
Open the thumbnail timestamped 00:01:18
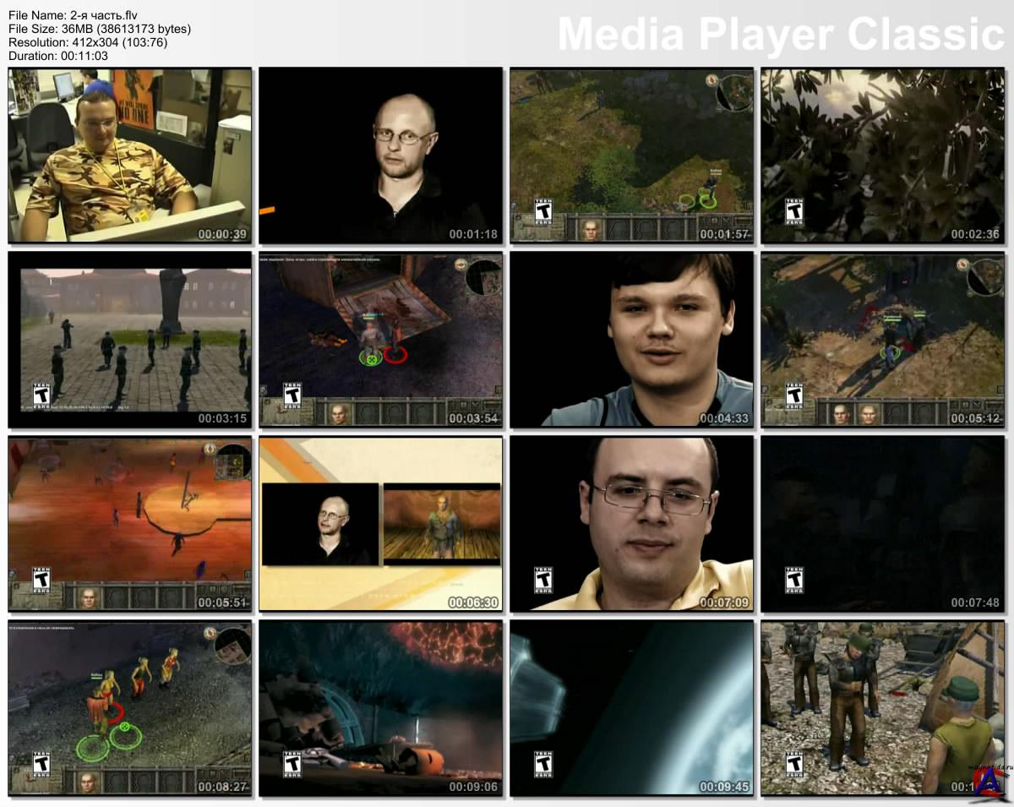(x=380, y=155)
